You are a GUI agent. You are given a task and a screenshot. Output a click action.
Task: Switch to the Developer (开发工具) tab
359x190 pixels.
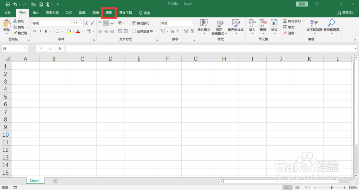click(x=125, y=13)
